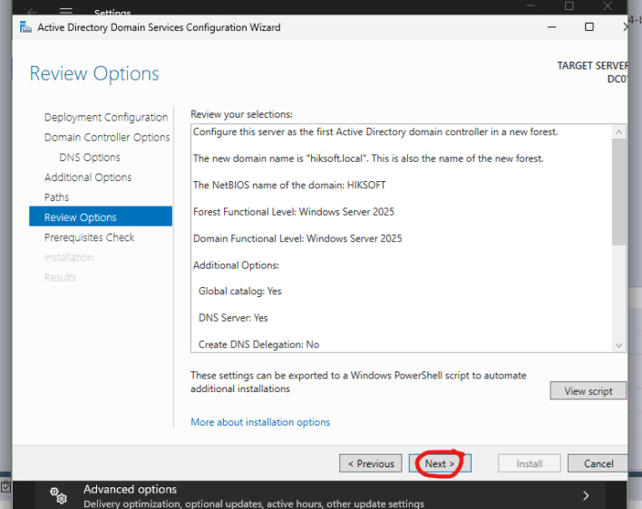Click the selections list scrollbar thumb
This screenshot has width=642, height=509.
click(618, 192)
